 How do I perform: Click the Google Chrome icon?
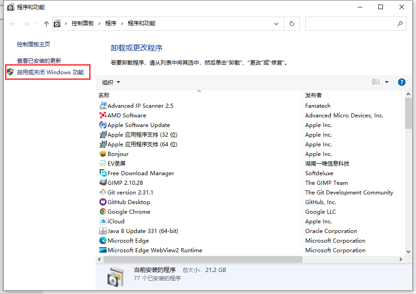pos(103,211)
